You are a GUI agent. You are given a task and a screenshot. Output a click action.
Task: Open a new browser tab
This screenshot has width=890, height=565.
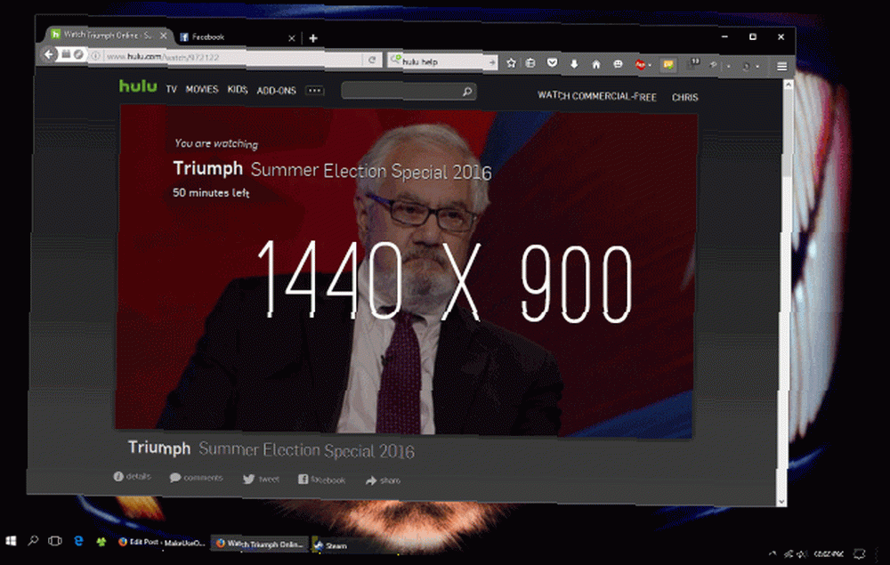313,38
